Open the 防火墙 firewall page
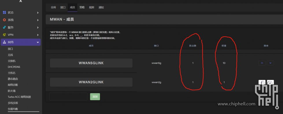The image size is (283, 114). [x=12, y=91]
